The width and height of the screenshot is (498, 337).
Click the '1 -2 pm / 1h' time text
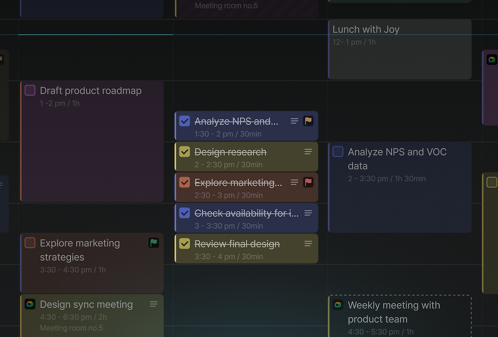tap(60, 104)
